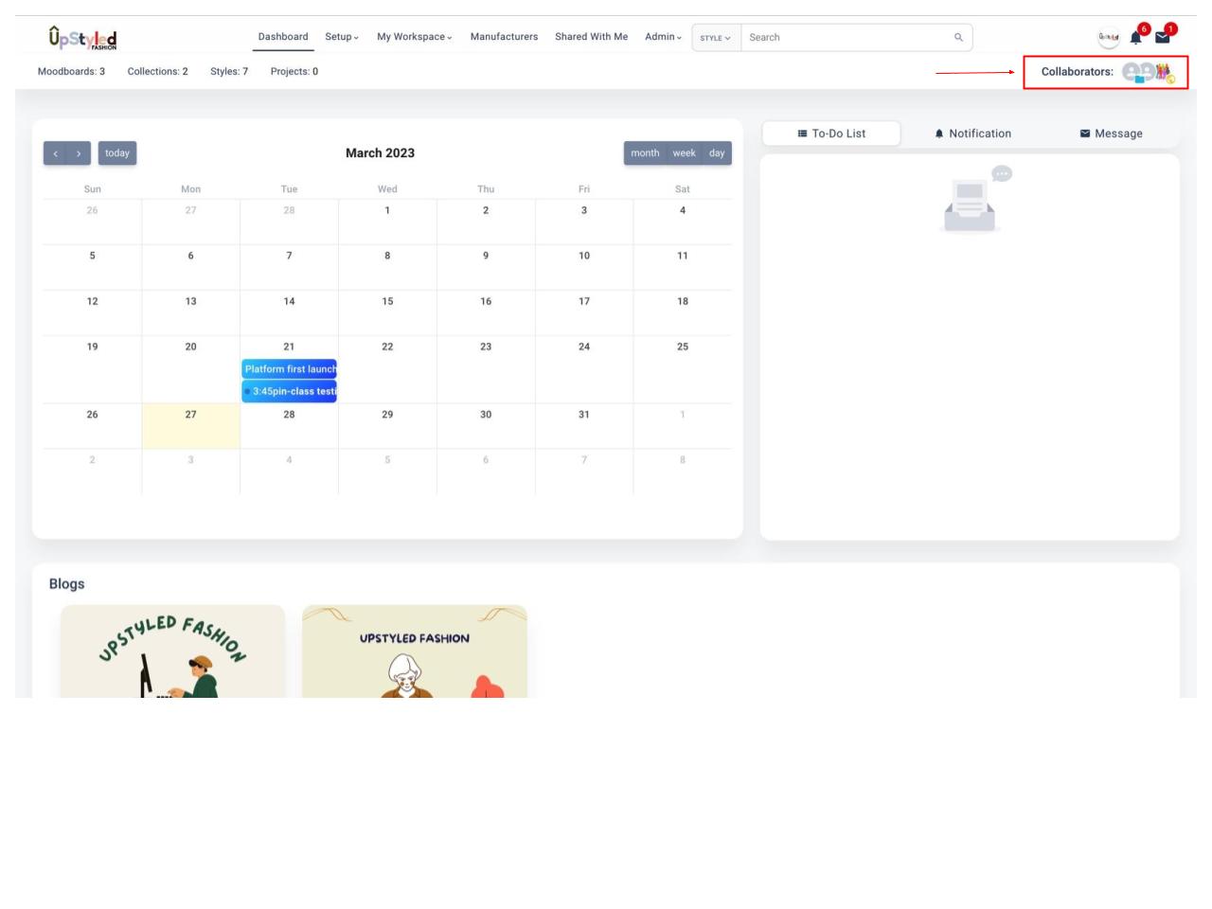Switch calendar to month view
The height and width of the screenshot is (909, 1212).
pyautogui.click(x=645, y=153)
